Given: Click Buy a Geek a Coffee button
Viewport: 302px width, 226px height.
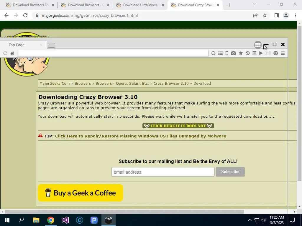Looking at the screenshot, I should [80, 193].
